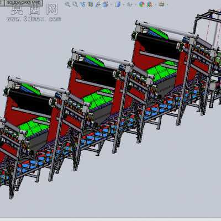Screen dimensions: 221x221
Task: Expand the Apply Scene dropdown arrow
Action: (155, 4)
